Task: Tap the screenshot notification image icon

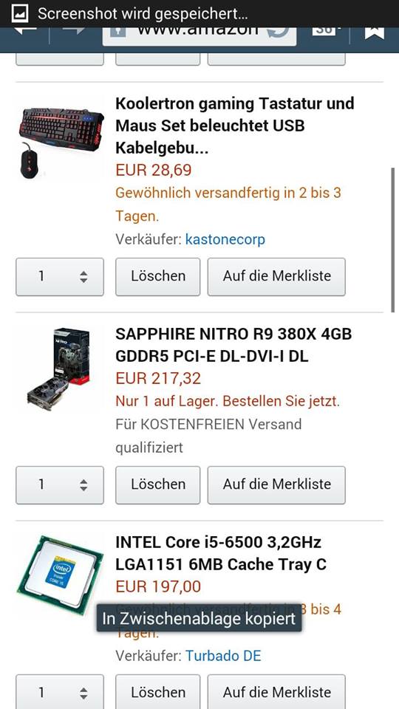Action: (x=19, y=14)
